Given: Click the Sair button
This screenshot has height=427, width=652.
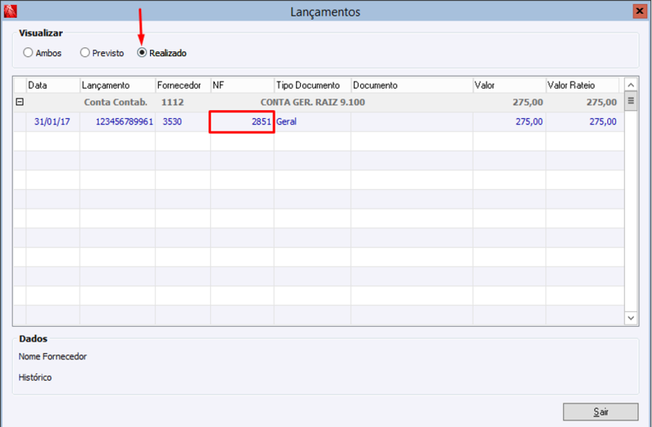Looking at the screenshot, I should [601, 412].
